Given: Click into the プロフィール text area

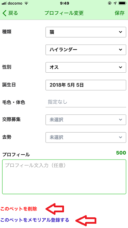Looking at the screenshot, I should (x=64, y=177).
